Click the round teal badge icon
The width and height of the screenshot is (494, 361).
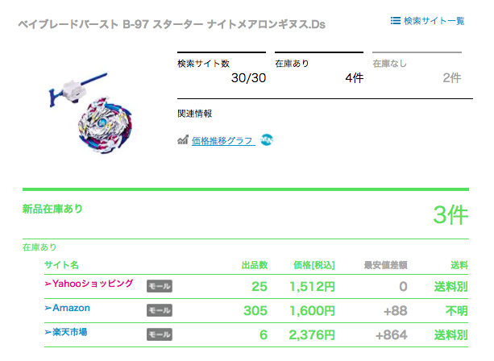pos(267,139)
